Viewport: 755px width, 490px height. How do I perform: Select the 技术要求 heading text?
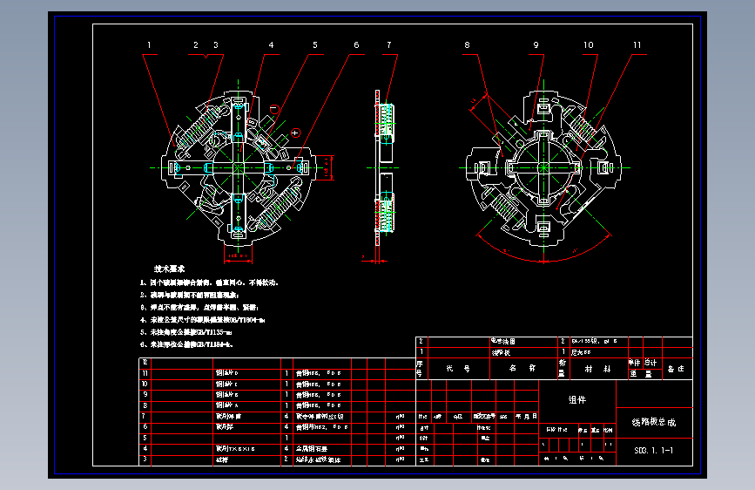click(x=169, y=269)
